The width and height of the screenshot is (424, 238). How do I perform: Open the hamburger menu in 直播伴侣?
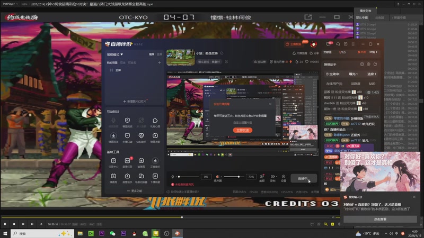[353, 44]
